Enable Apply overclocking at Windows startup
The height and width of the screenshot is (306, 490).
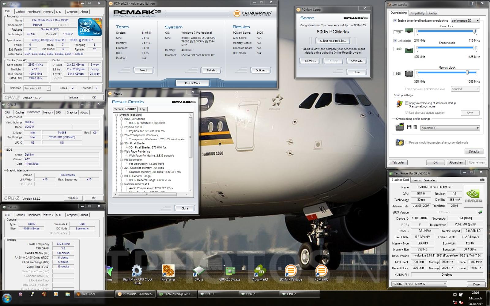(x=407, y=103)
